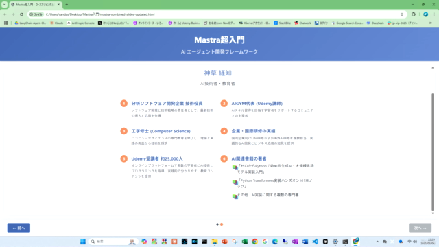Image resolution: width=439 pixels, height=247 pixels.
Task: Click book icon beside ゼロからPythonで始める生成AI
Action: pyautogui.click(x=235, y=167)
